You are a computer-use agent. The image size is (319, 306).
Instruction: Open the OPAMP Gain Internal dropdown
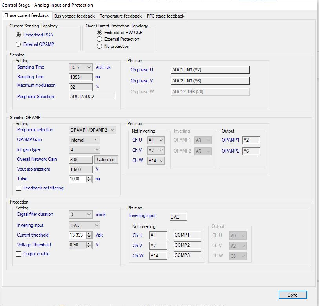pyautogui.click(x=85, y=140)
